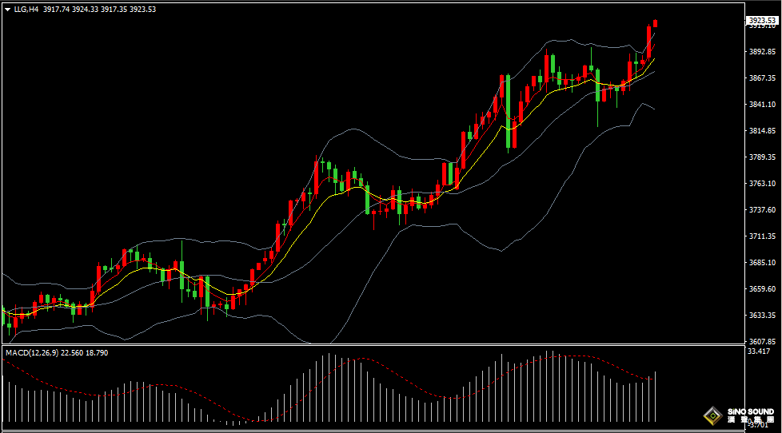This screenshot has height=433, width=782.
Task: Click the LLG,H4 symbol title text
Action: (26, 9)
